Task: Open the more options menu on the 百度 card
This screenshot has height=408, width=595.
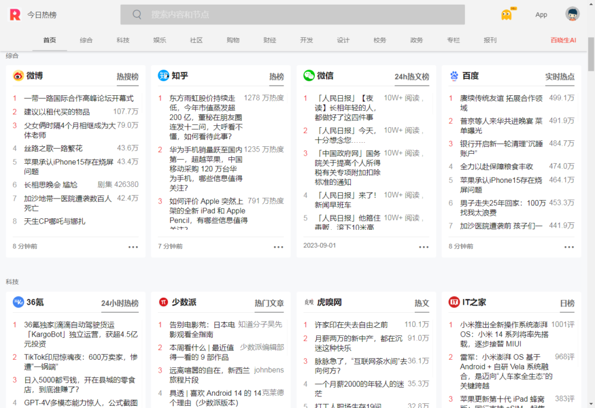Action: pyautogui.click(x=569, y=247)
